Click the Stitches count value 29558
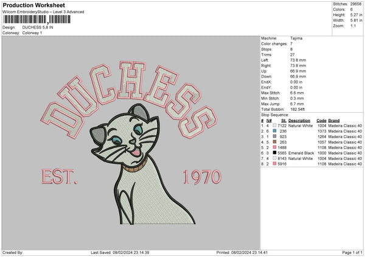The image size is (365, 257). coord(356,4)
